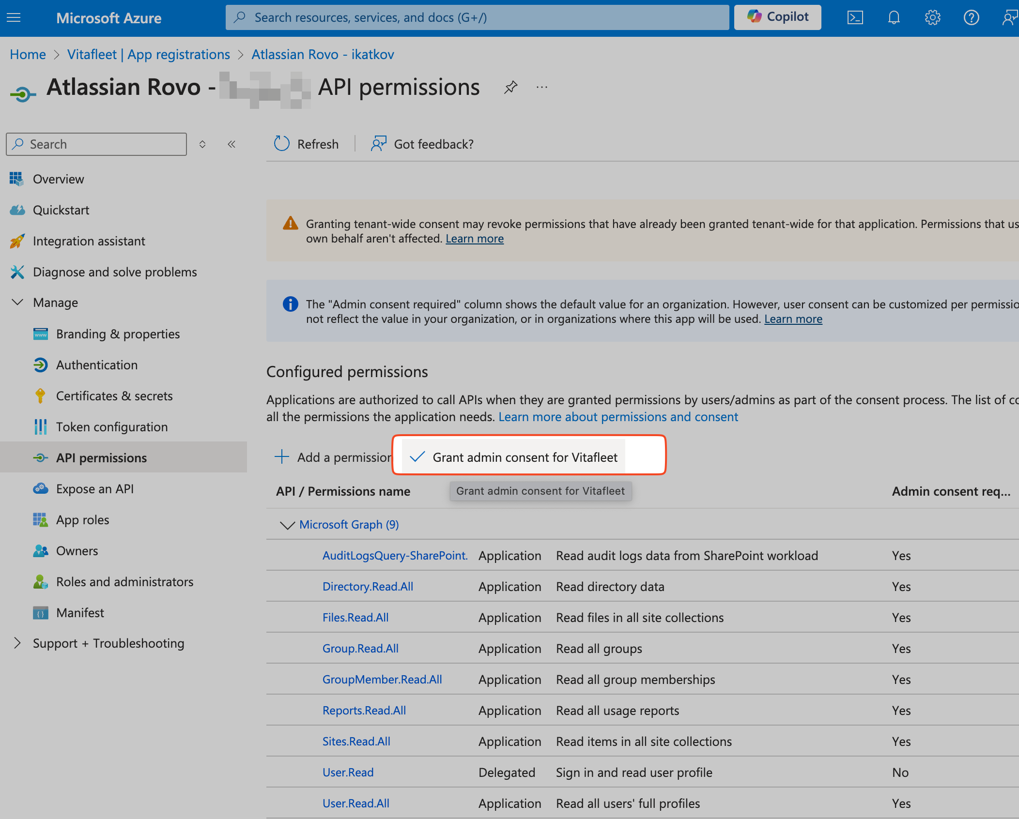Open Token configuration
The height and width of the screenshot is (819, 1019).
click(112, 427)
